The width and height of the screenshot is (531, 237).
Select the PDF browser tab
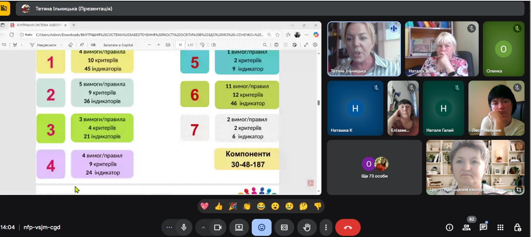(x=37, y=25)
